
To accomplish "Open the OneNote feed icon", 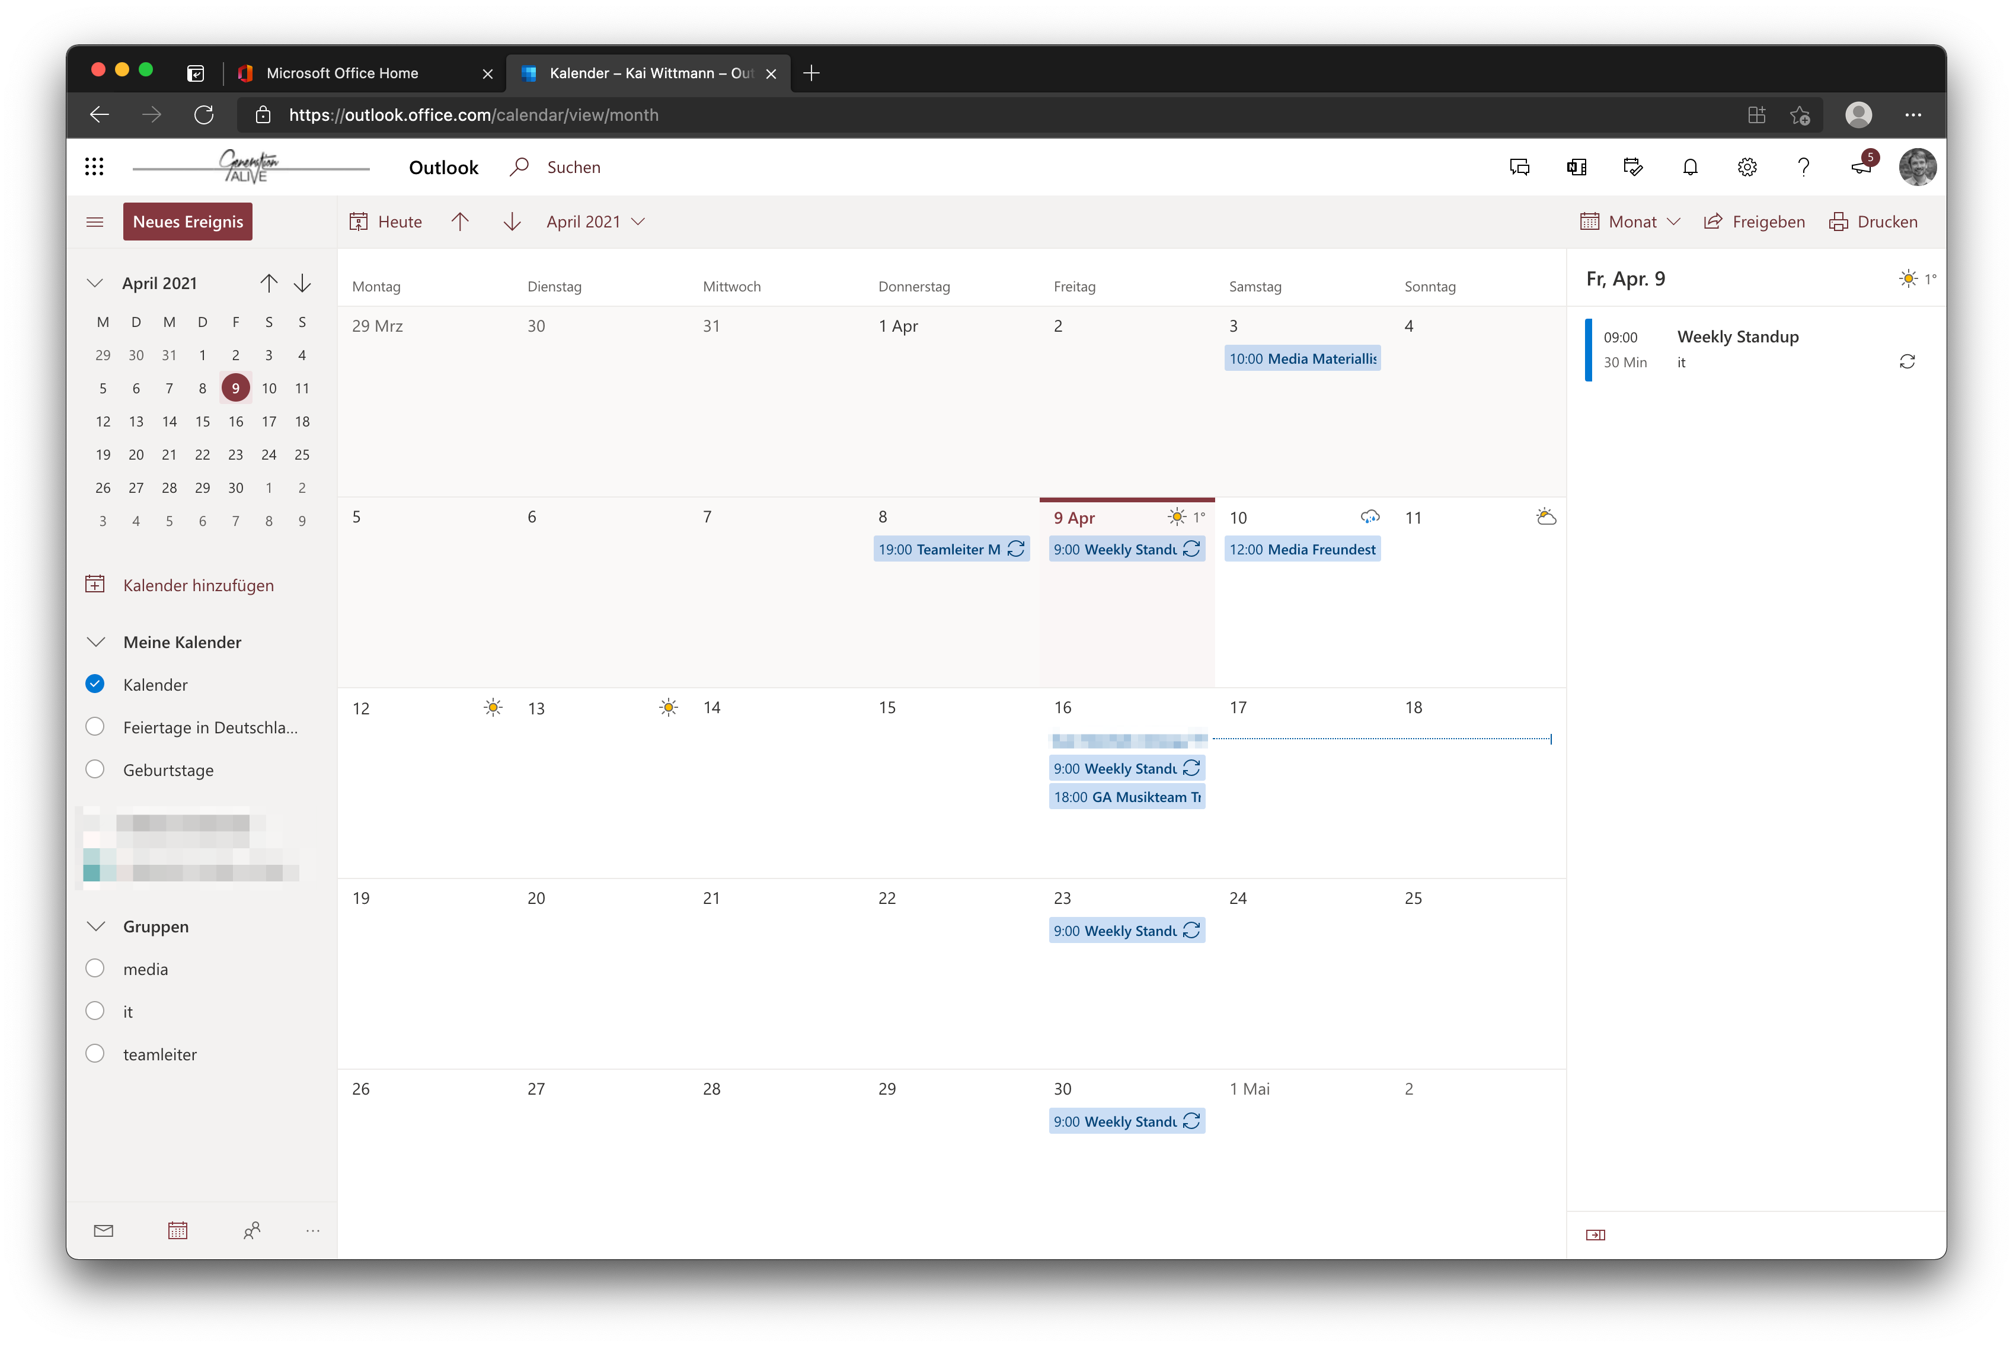I will [x=1576, y=166].
